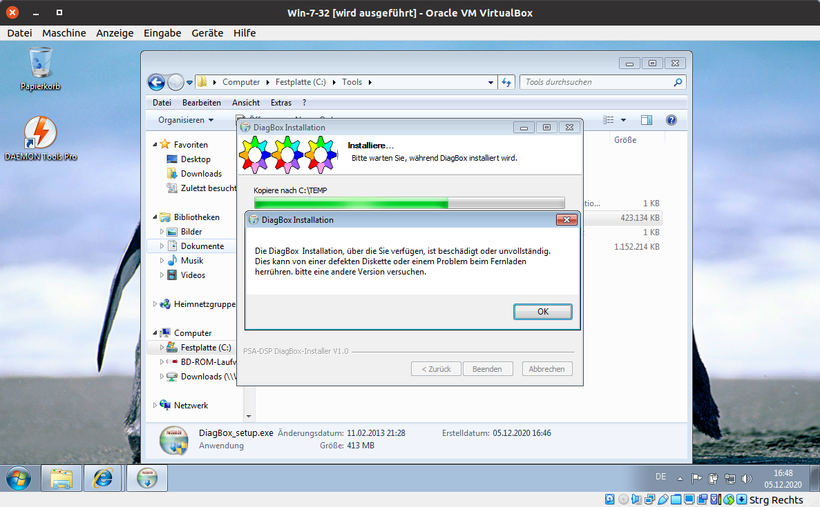Click the VirtualBox keyboard capture arrow icon
The height and width of the screenshot is (507, 820).
[x=741, y=499]
